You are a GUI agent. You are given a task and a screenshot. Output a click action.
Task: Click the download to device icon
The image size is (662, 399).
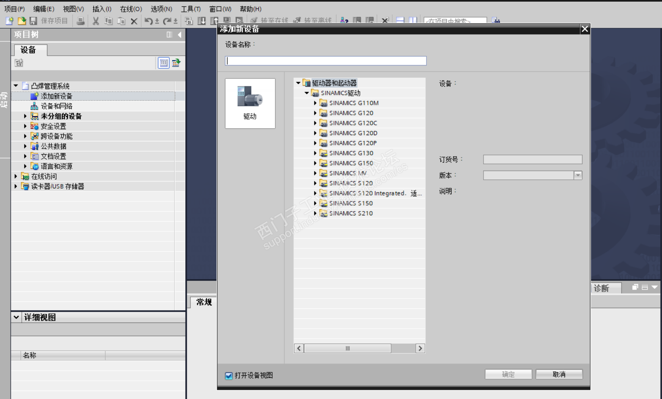pyautogui.click(x=202, y=21)
